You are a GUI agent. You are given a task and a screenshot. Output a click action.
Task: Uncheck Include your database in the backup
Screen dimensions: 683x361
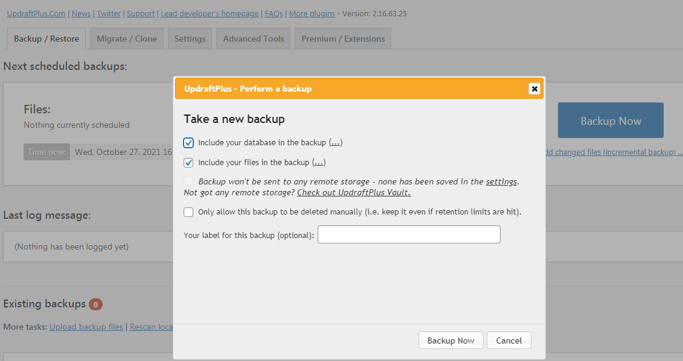(188, 143)
